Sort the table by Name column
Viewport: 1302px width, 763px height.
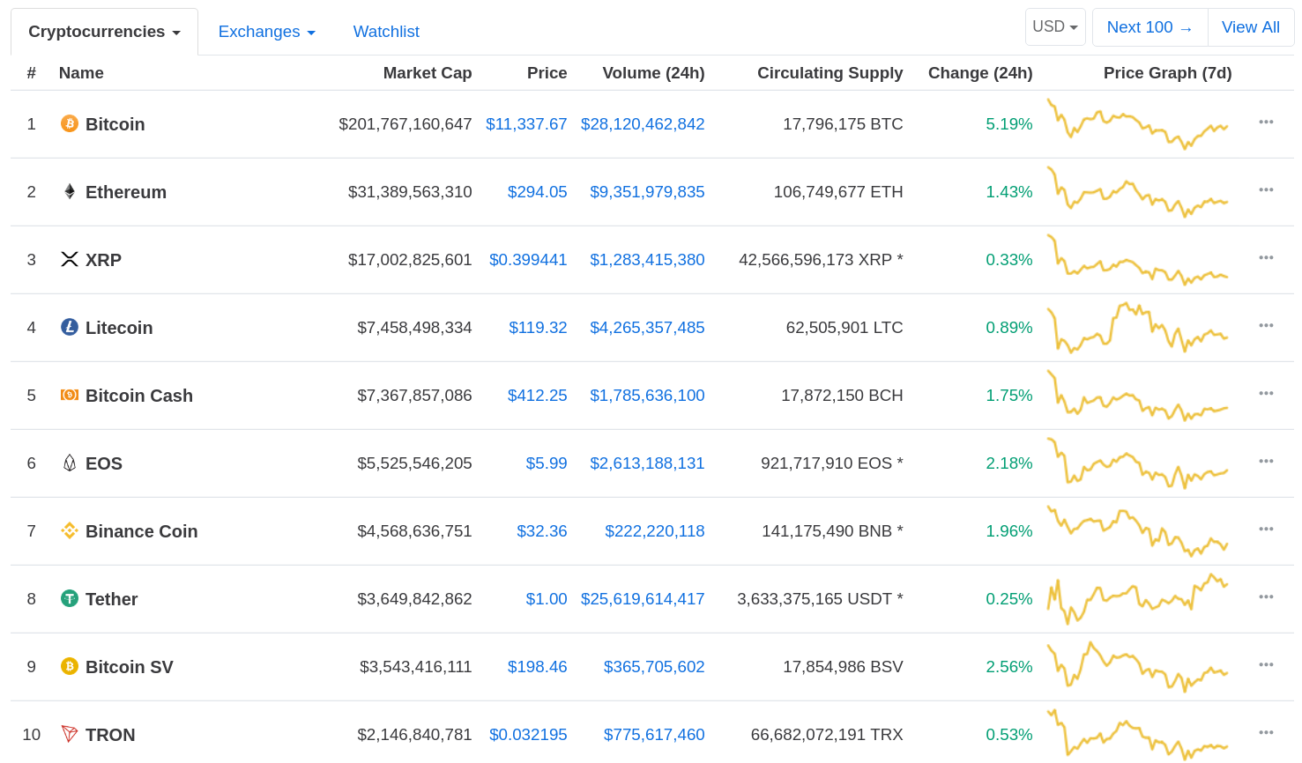tap(81, 73)
